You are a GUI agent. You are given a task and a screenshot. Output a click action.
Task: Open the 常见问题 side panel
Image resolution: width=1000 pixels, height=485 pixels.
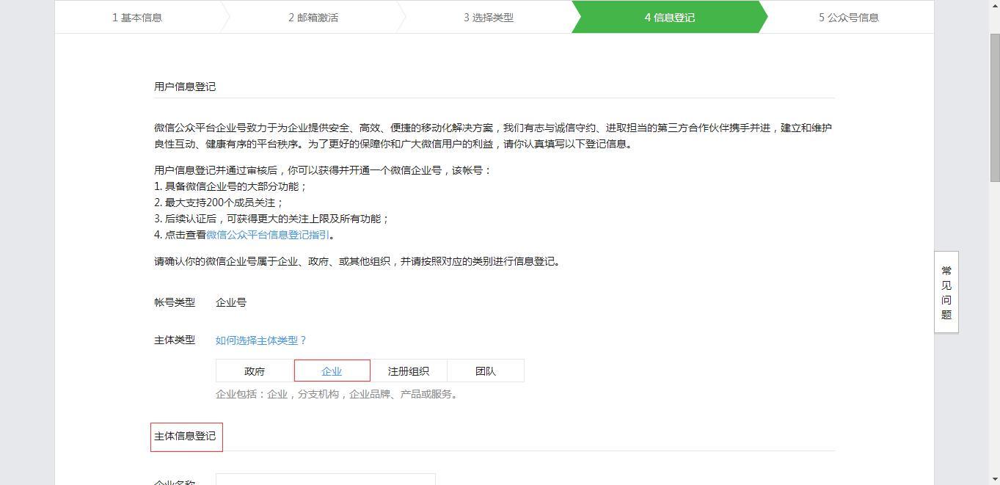click(946, 292)
